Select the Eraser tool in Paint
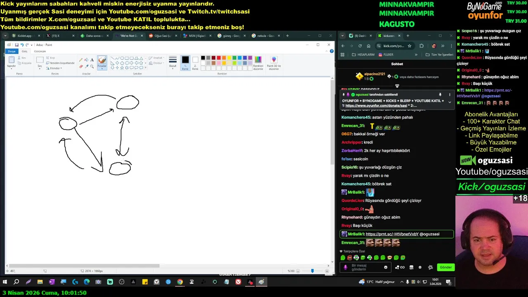 (x=81, y=66)
